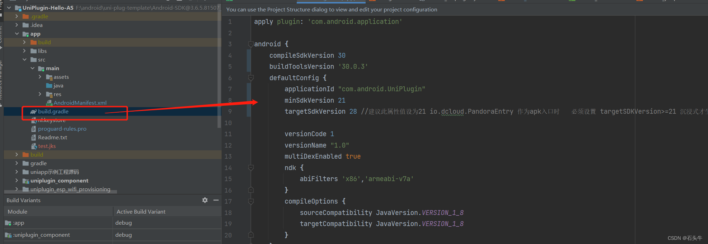Collapse the app module tree node

pos(17,34)
